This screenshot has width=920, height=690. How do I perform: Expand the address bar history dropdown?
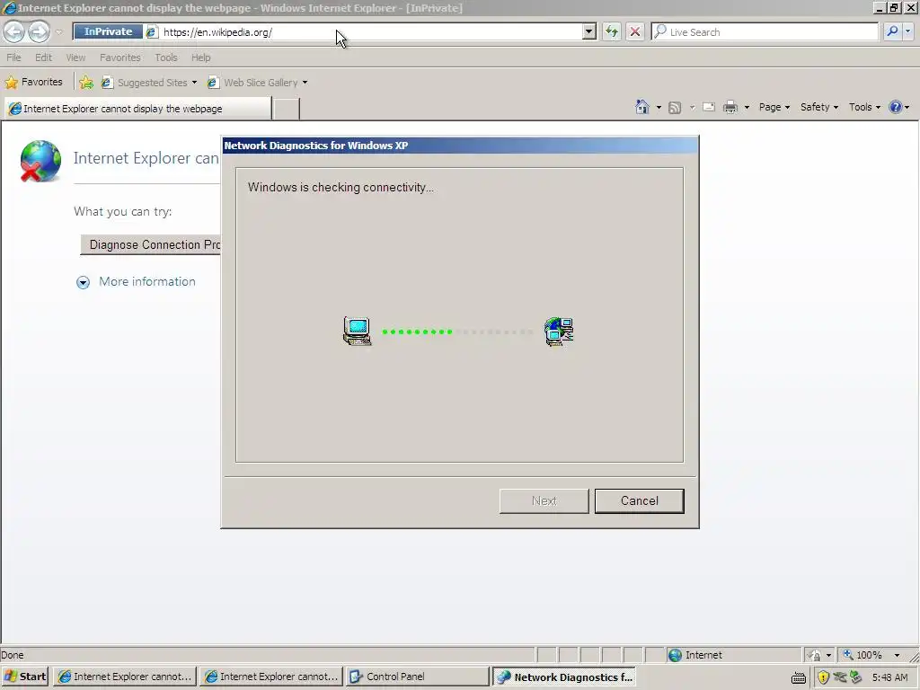(589, 31)
